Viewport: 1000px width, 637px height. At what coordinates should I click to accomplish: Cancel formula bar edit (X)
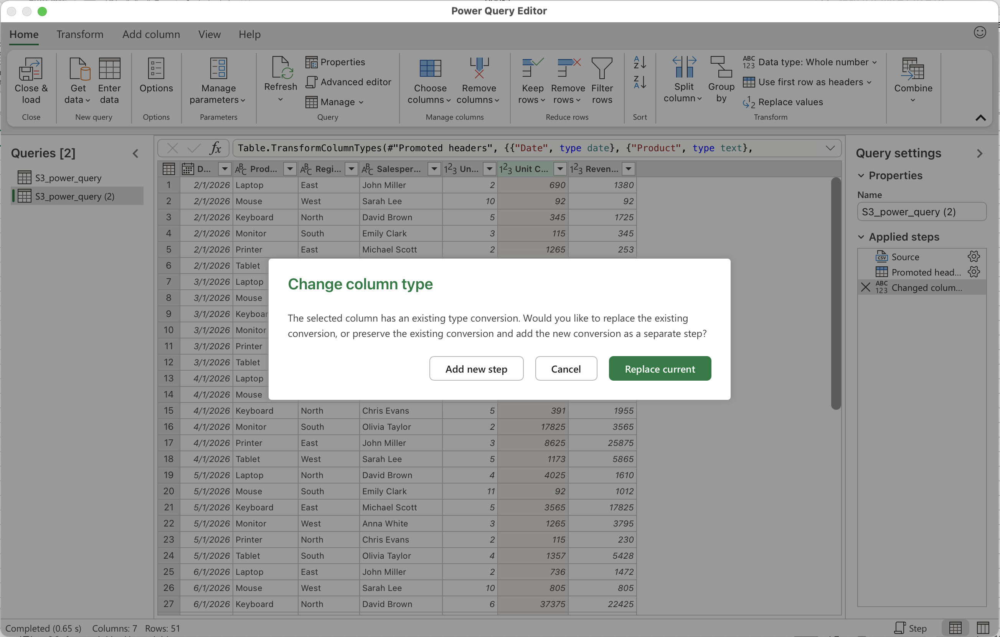pyautogui.click(x=172, y=148)
